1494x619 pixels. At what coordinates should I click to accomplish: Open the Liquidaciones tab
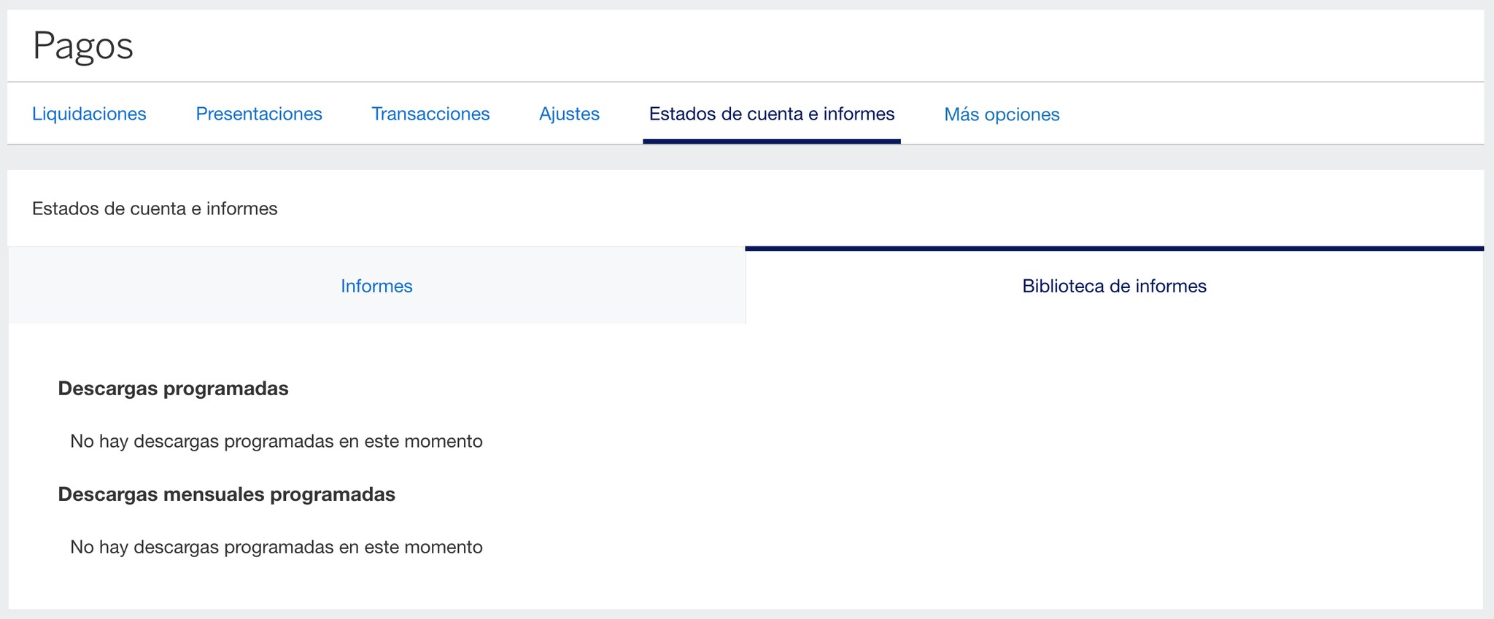pos(89,114)
